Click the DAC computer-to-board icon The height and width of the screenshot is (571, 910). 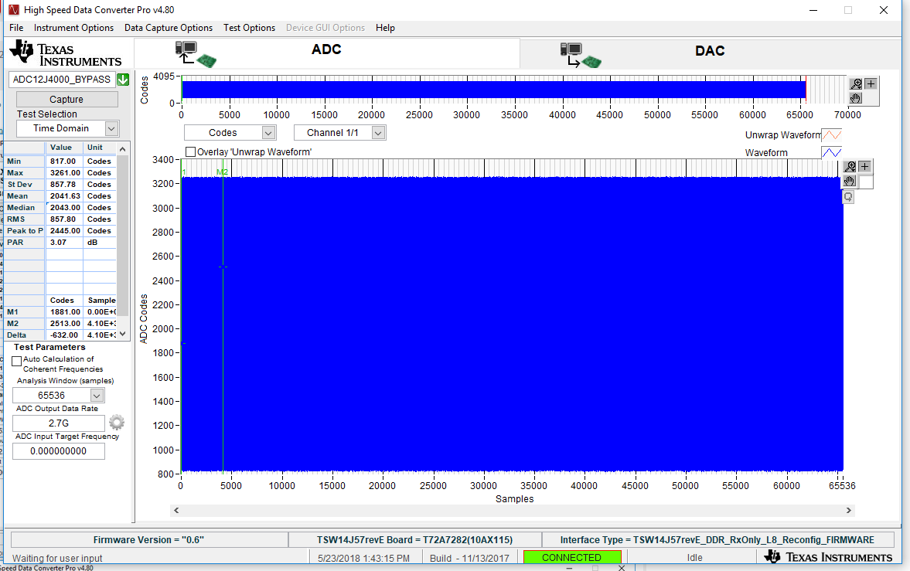pyautogui.click(x=581, y=55)
